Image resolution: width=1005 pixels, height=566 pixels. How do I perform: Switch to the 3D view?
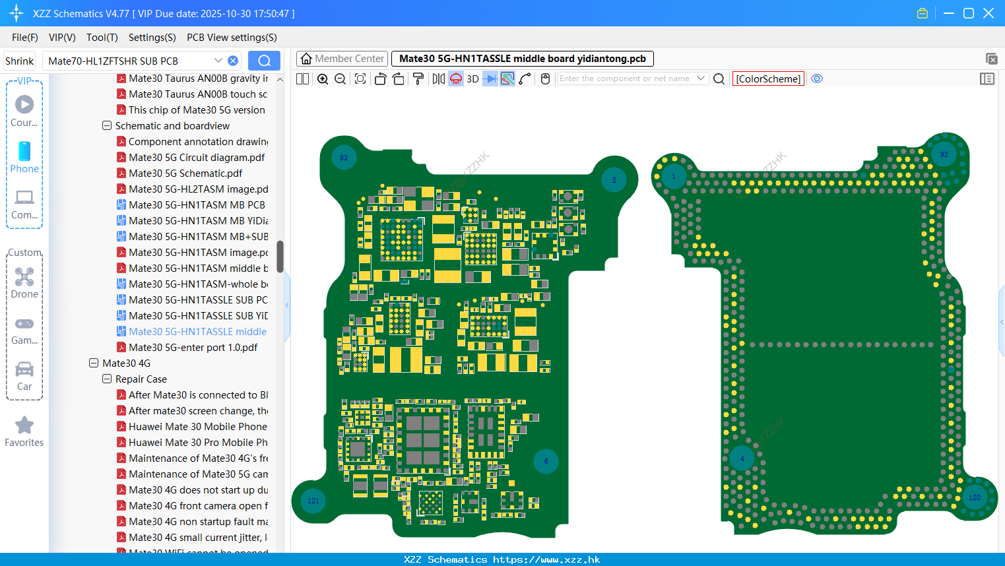[x=472, y=79]
